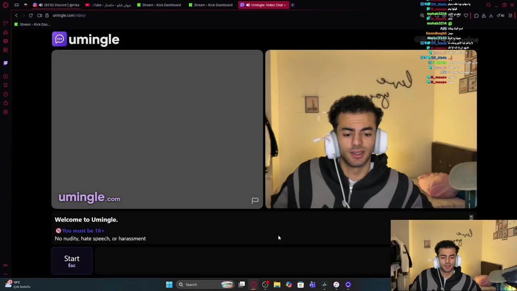Switch to the Discord @Hika tab
Image resolution: width=517 pixels, height=291 pixels.
click(56, 5)
